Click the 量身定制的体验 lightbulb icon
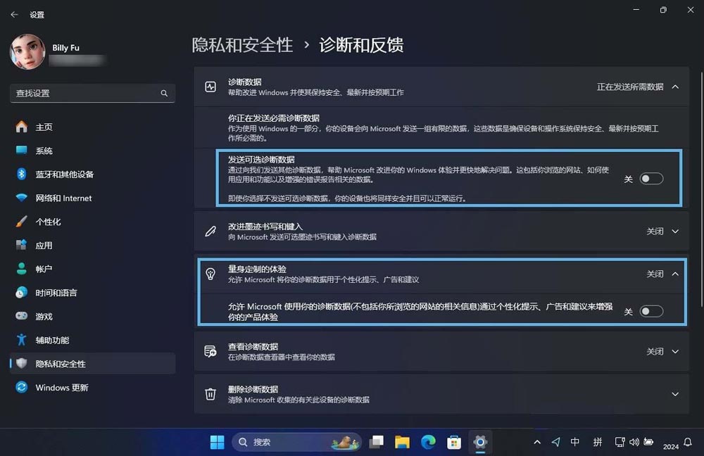Screen dimensions: 704x456 [x=210, y=274]
